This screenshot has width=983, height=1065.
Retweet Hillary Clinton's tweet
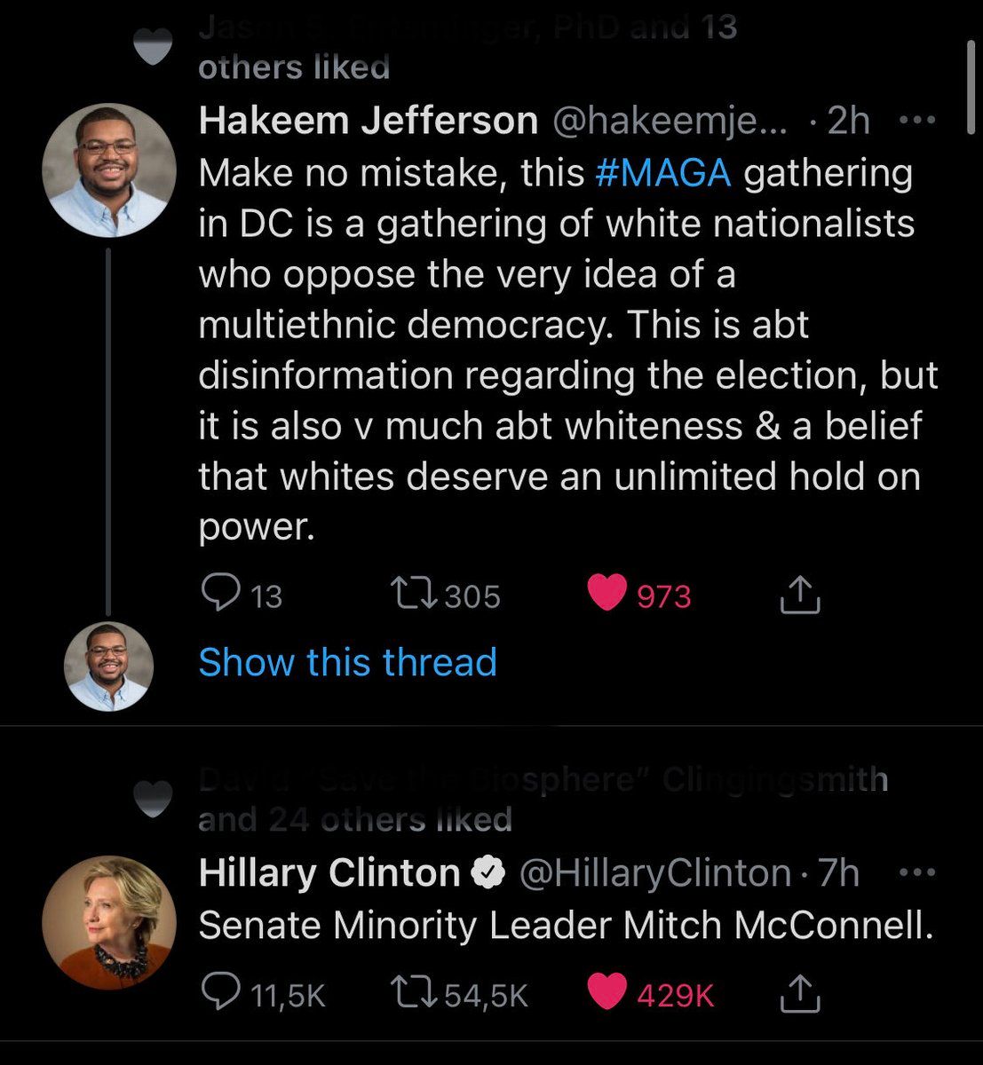[412, 993]
